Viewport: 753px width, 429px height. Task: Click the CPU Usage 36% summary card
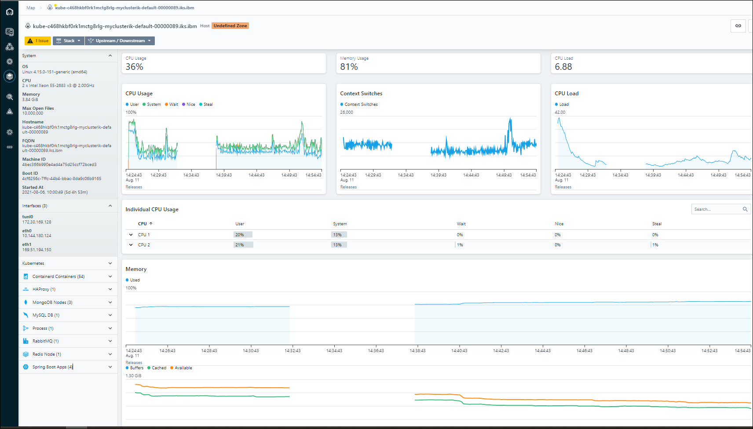point(223,63)
